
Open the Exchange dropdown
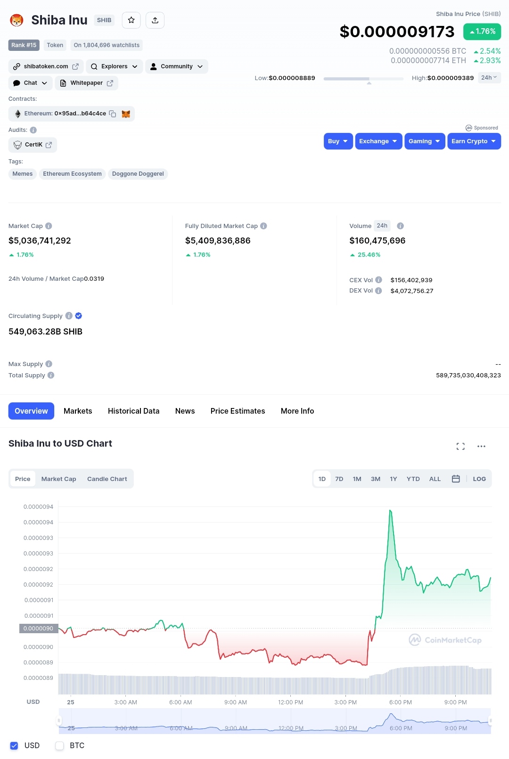[378, 141]
